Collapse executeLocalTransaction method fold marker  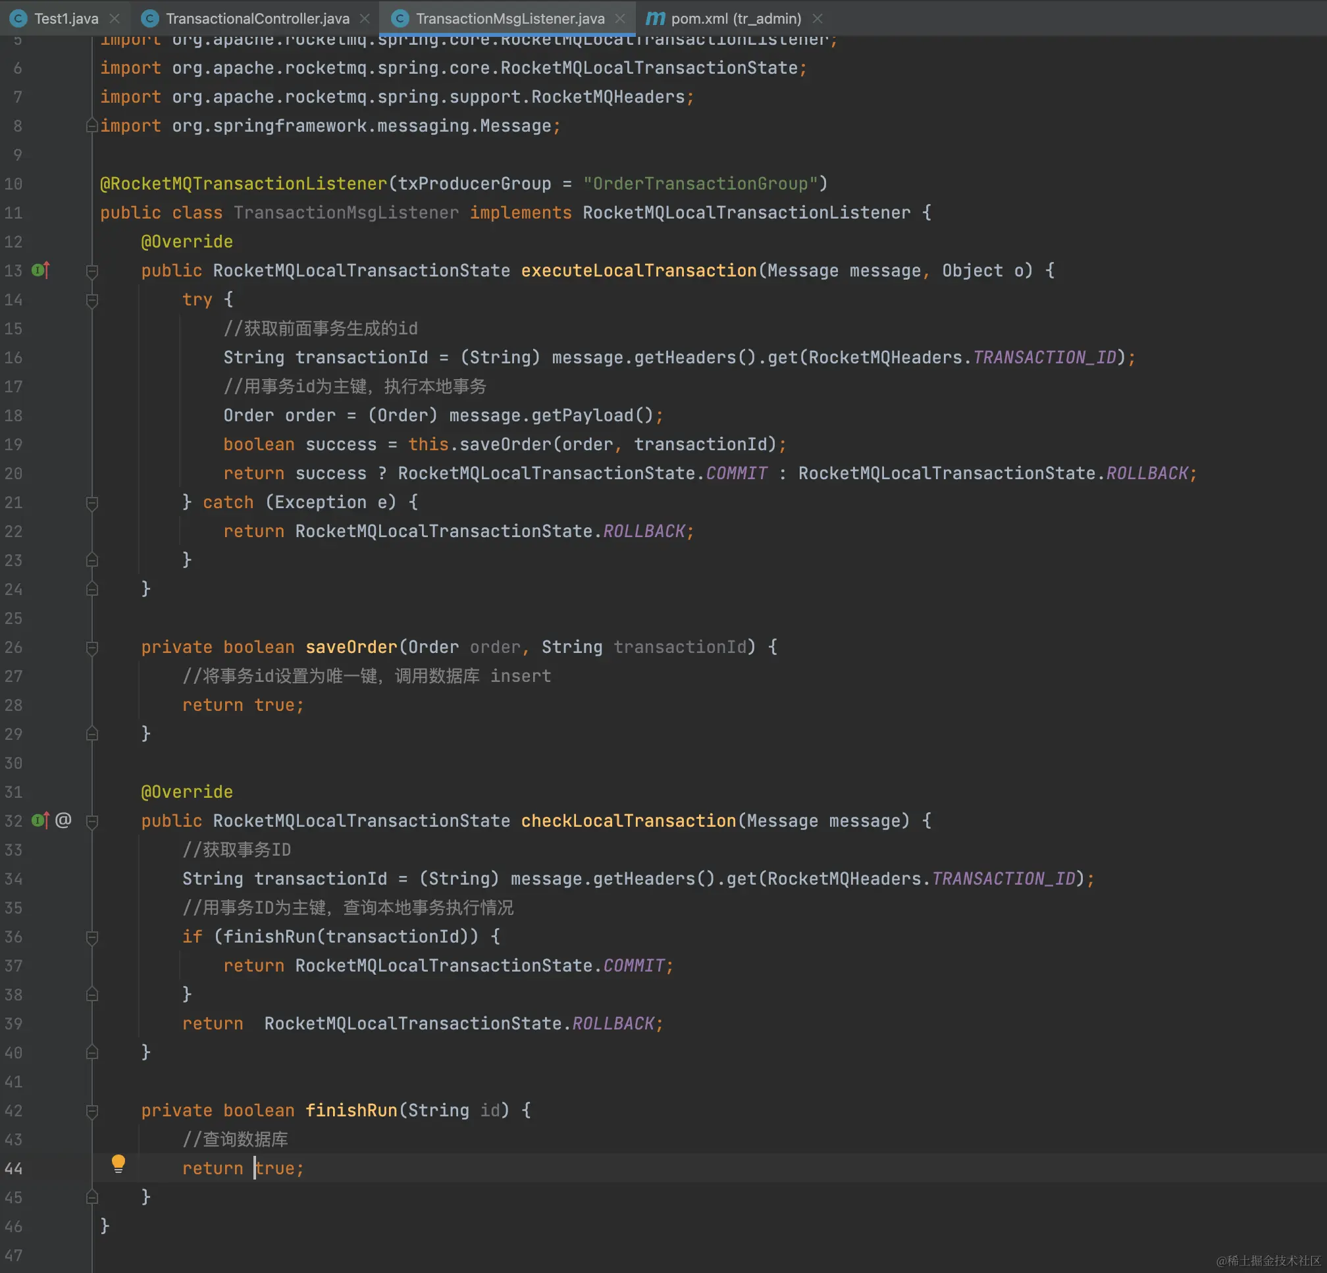(x=92, y=271)
